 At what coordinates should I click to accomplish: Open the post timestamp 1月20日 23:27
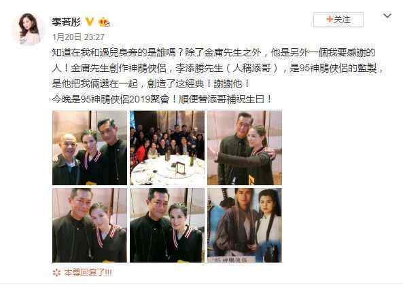78,37
